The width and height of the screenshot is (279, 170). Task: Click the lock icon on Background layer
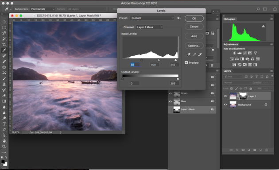click(x=266, y=104)
